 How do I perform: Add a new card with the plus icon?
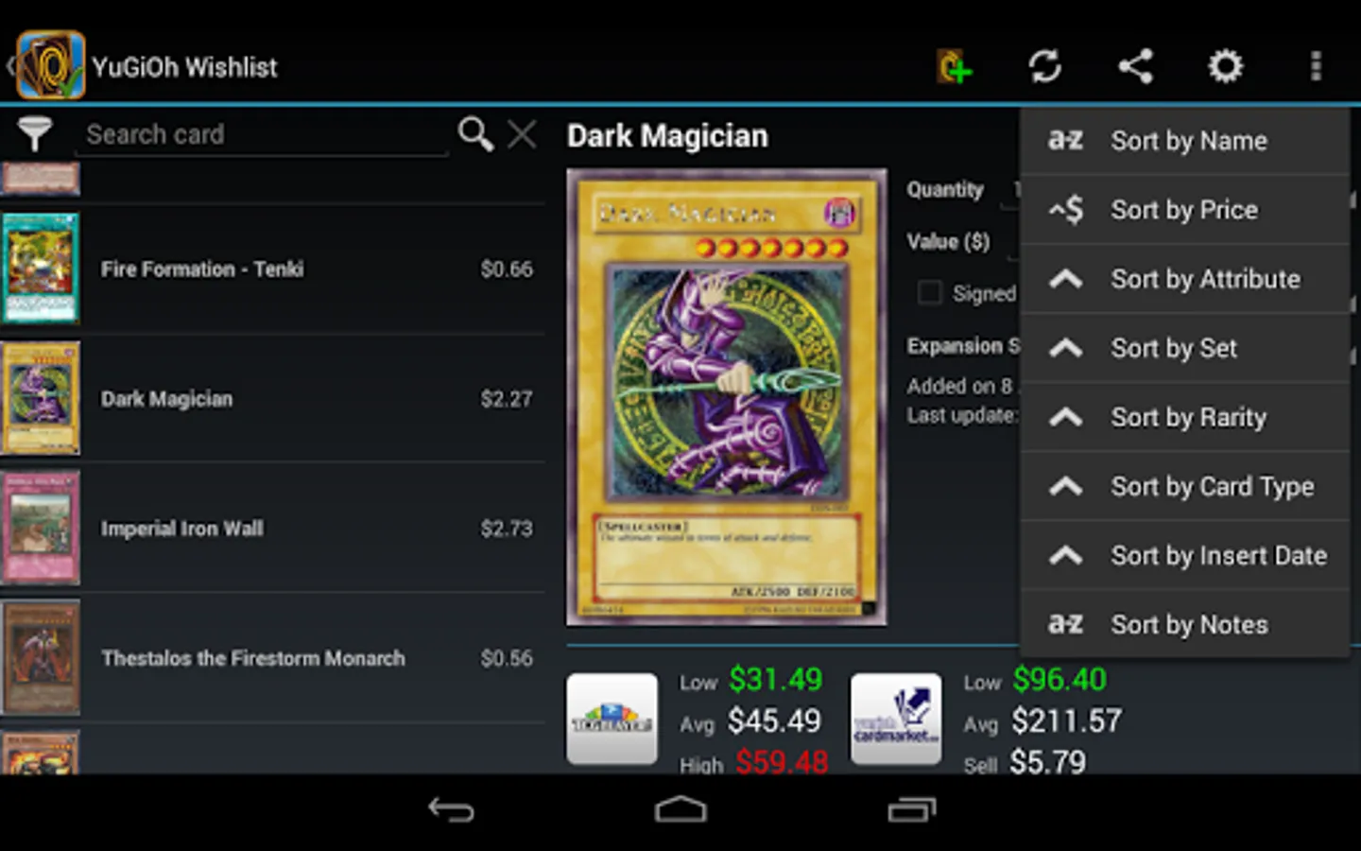click(955, 66)
